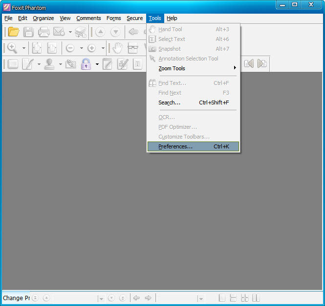325x306 pixels.
Task: Click the Save floppy disk icon
Action: tap(28, 32)
